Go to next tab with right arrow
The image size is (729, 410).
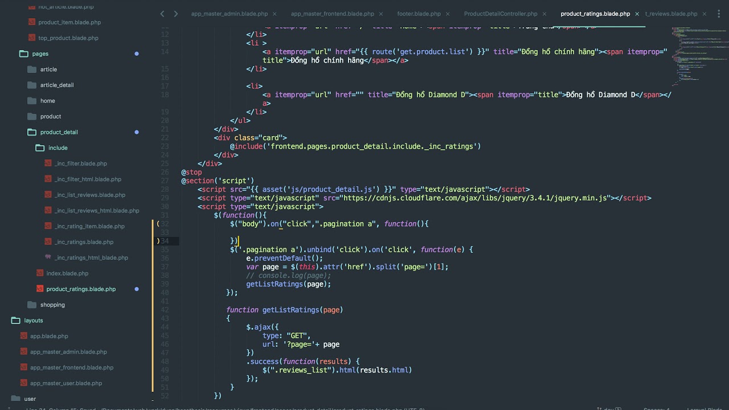tap(175, 14)
